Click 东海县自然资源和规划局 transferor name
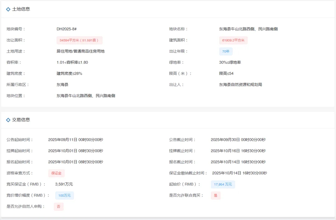Viewport: 336px width, 220px height. pyautogui.click(x=240, y=85)
